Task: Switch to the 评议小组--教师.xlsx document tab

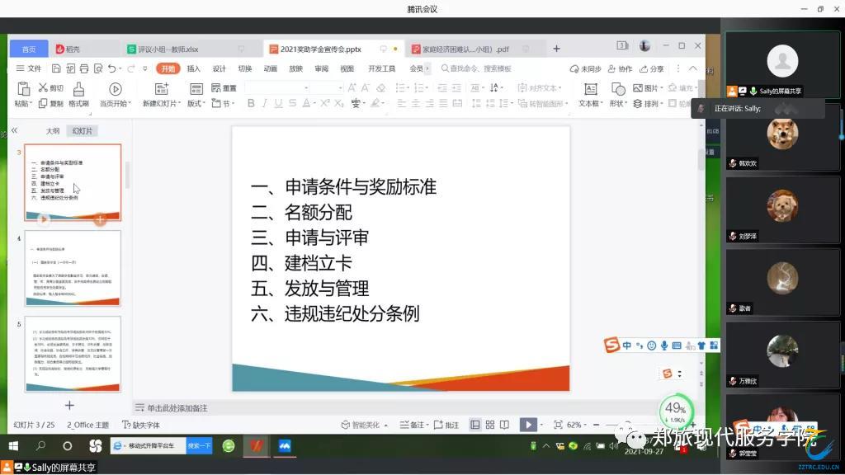Action: pyautogui.click(x=168, y=49)
